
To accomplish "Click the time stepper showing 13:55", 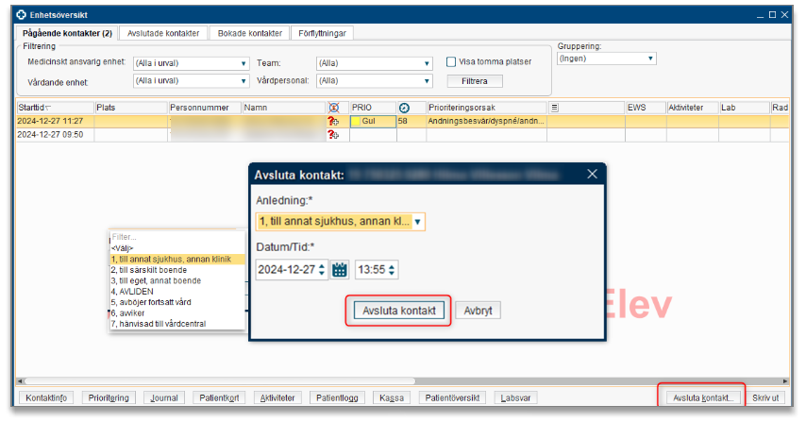I will 377,270.
